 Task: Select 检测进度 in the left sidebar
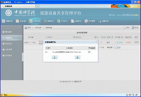[11, 38]
